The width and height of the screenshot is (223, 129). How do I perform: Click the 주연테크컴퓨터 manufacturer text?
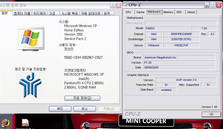75,70
